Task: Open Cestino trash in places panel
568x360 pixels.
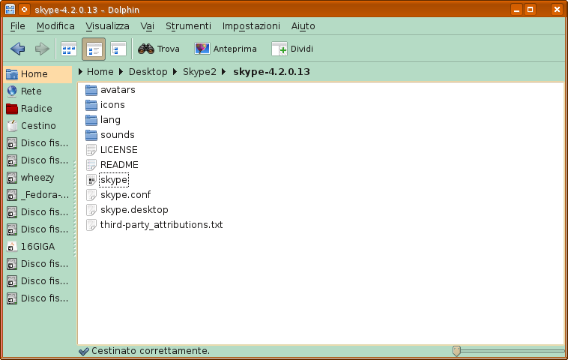Action: coord(37,126)
